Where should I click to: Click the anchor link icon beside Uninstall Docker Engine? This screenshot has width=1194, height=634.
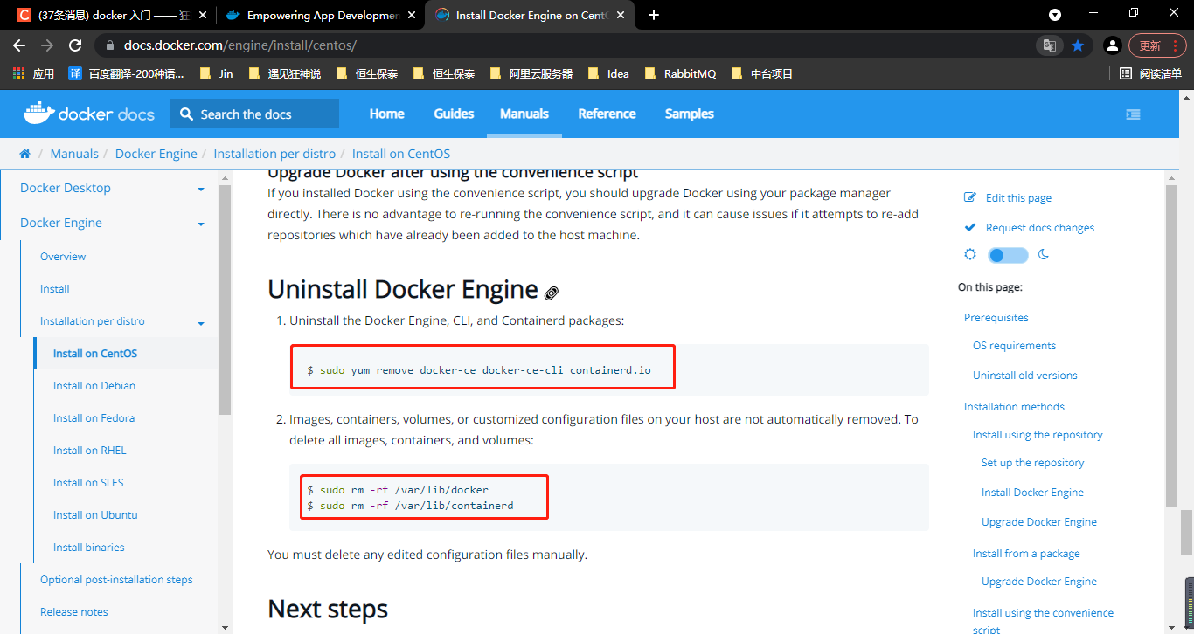tap(552, 293)
